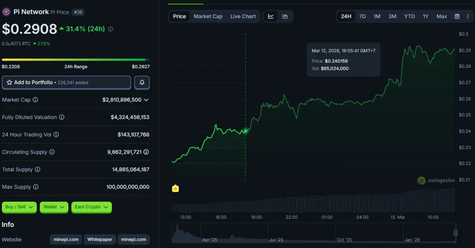Click the chart range navigator handle
475x248 pixels.
[455, 233]
